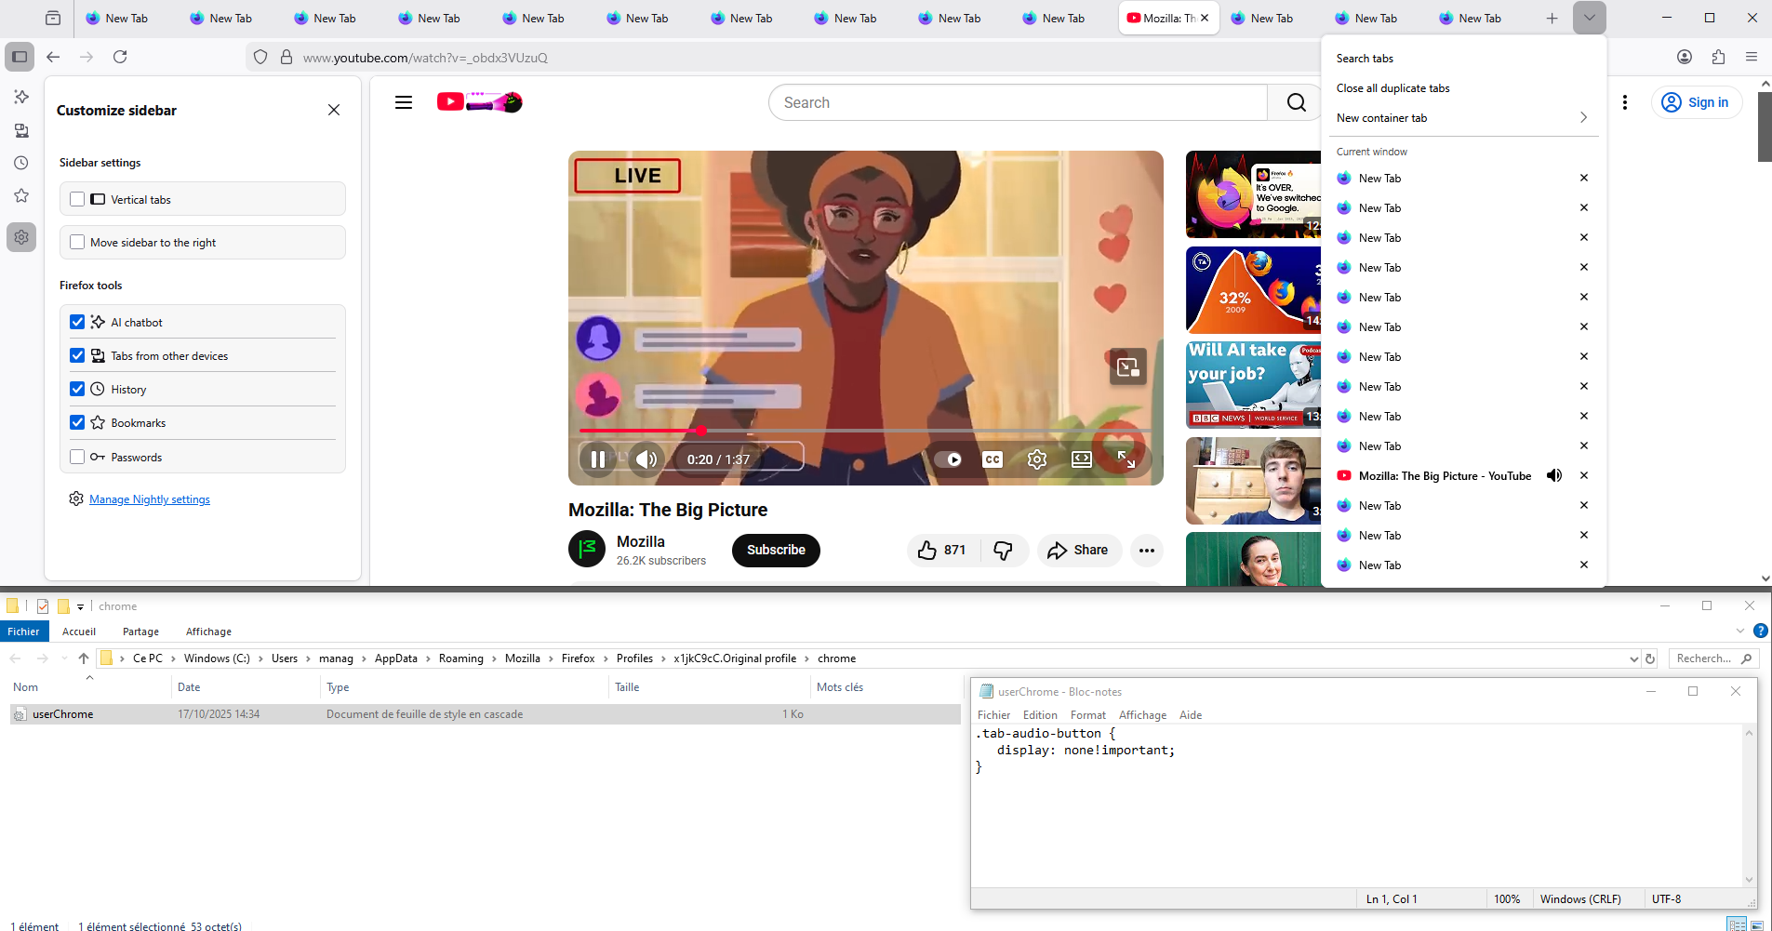Open the History sidebar panel icon

pyautogui.click(x=21, y=163)
